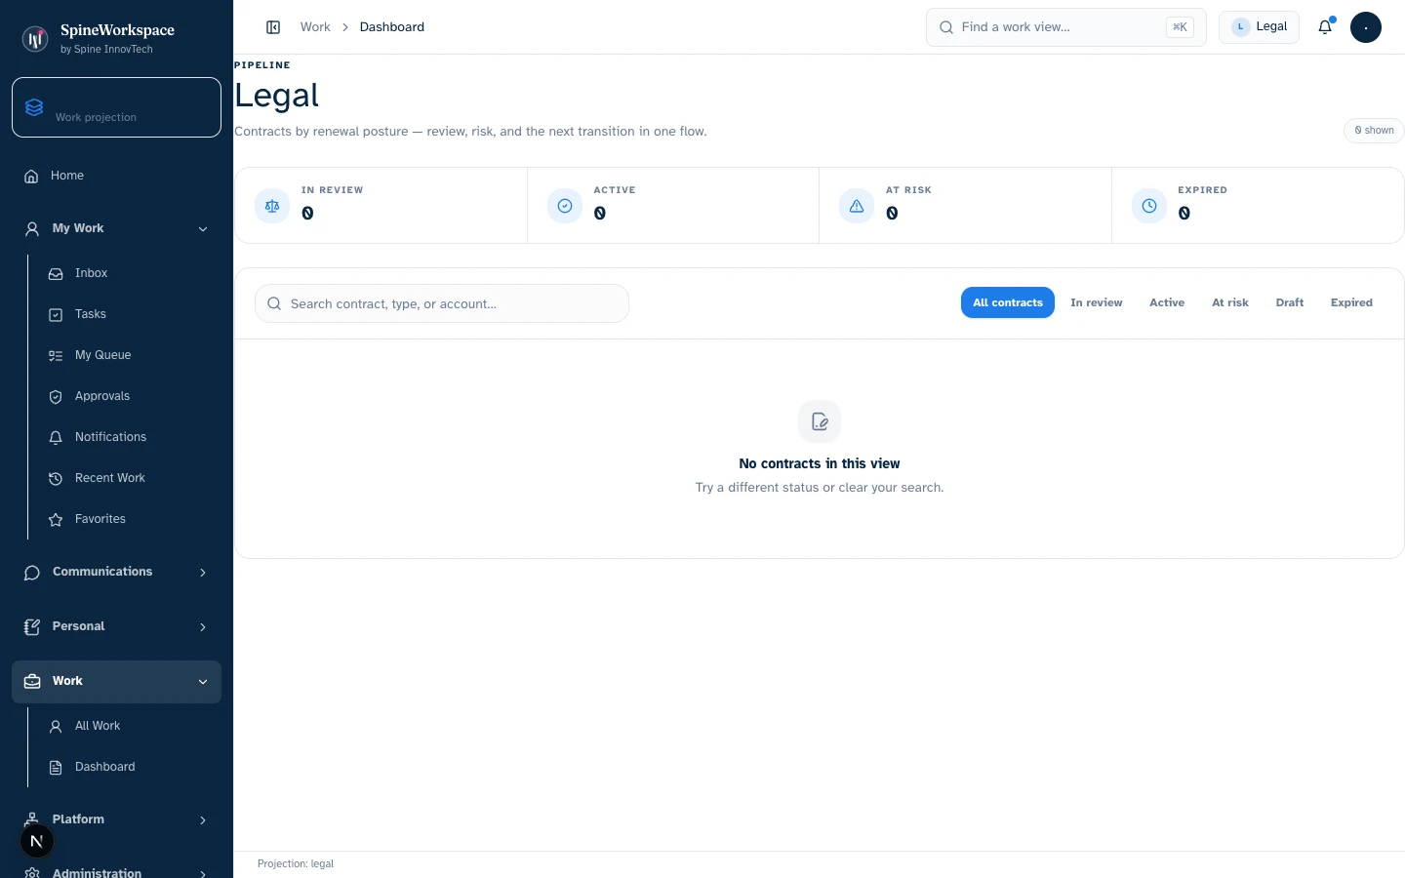
Task: Focus the contract search field
Action: pos(442,303)
